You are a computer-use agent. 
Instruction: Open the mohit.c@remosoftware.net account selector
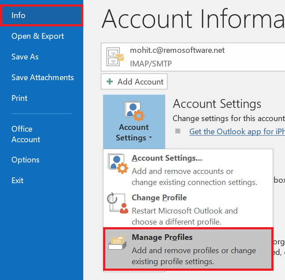pos(193,57)
